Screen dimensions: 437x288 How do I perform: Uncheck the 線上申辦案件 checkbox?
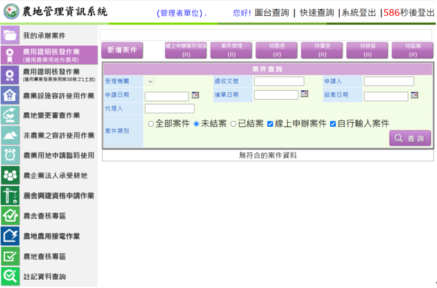pyautogui.click(x=270, y=124)
